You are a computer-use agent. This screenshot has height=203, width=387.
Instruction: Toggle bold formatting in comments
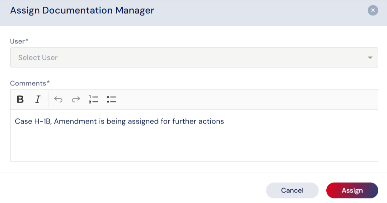click(20, 99)
